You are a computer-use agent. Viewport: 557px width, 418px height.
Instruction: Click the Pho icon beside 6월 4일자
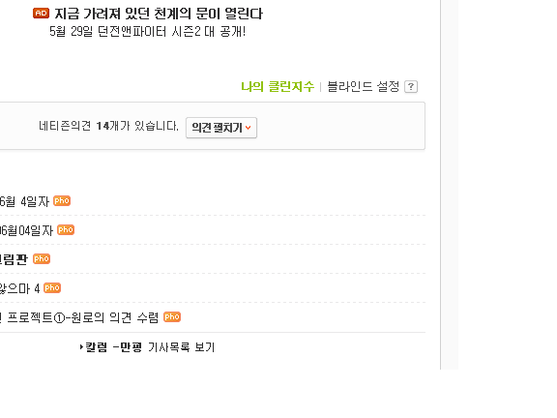pos(62,201)
